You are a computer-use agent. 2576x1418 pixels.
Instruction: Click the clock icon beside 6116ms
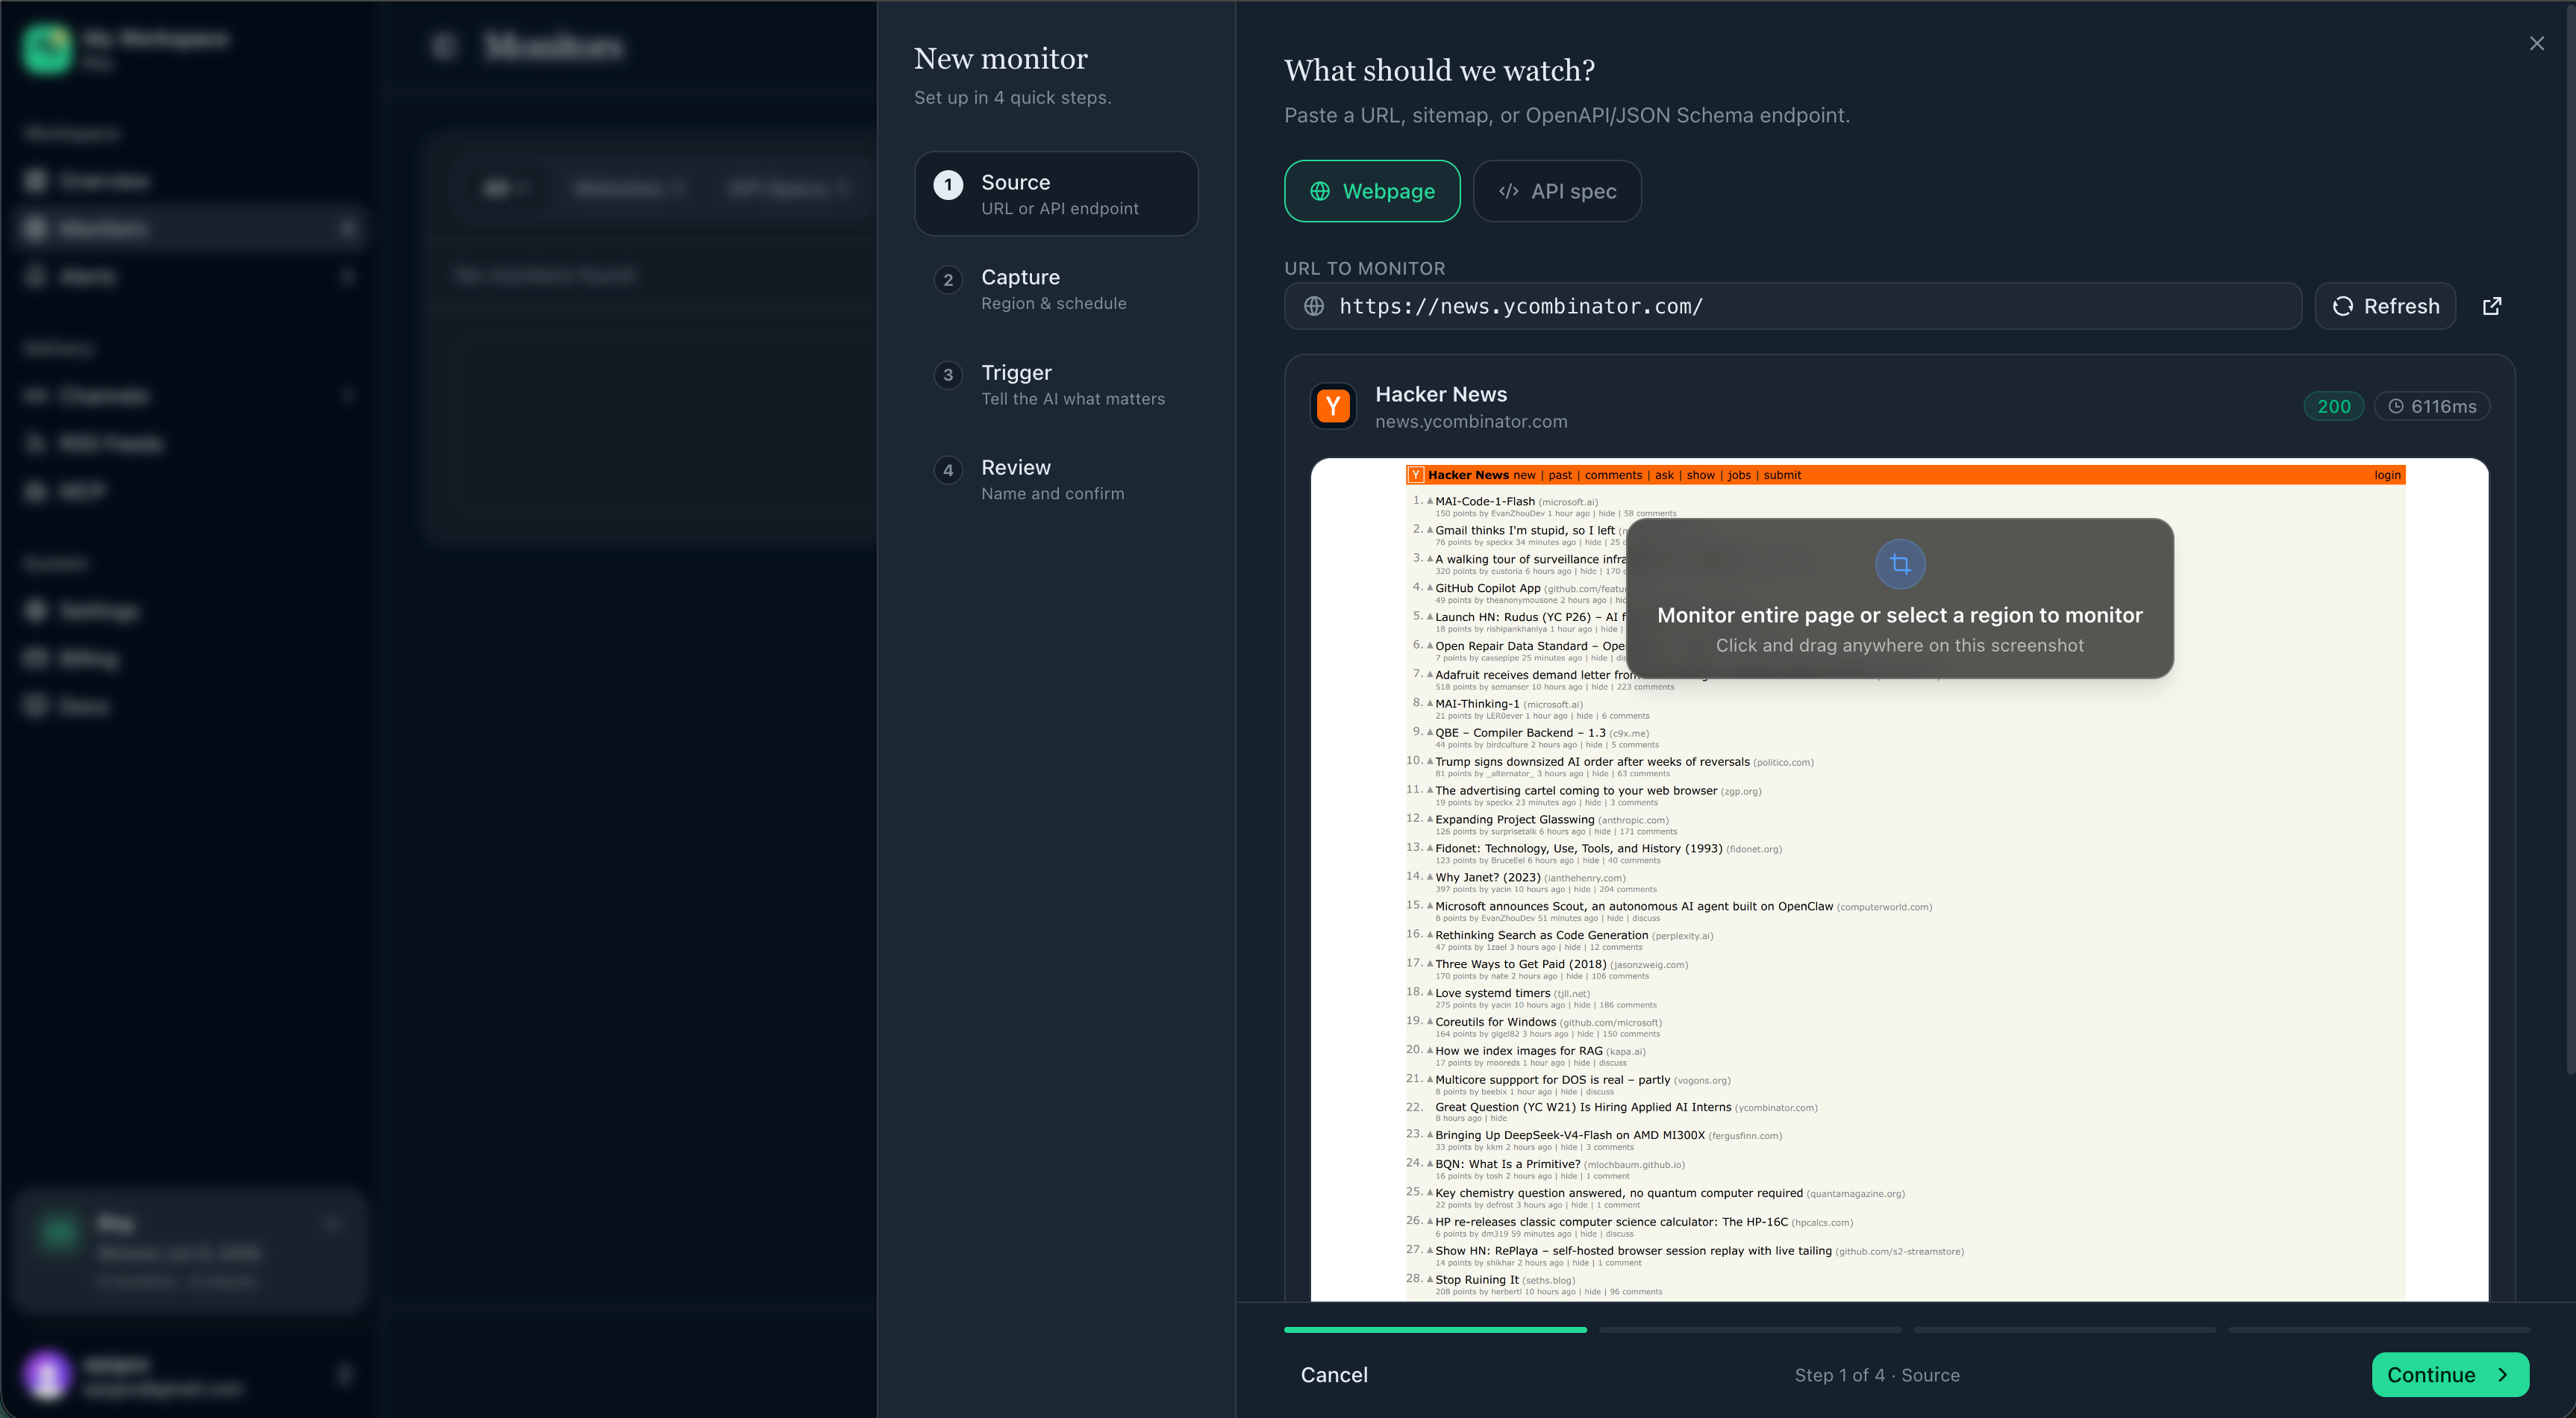(2396, 406)
